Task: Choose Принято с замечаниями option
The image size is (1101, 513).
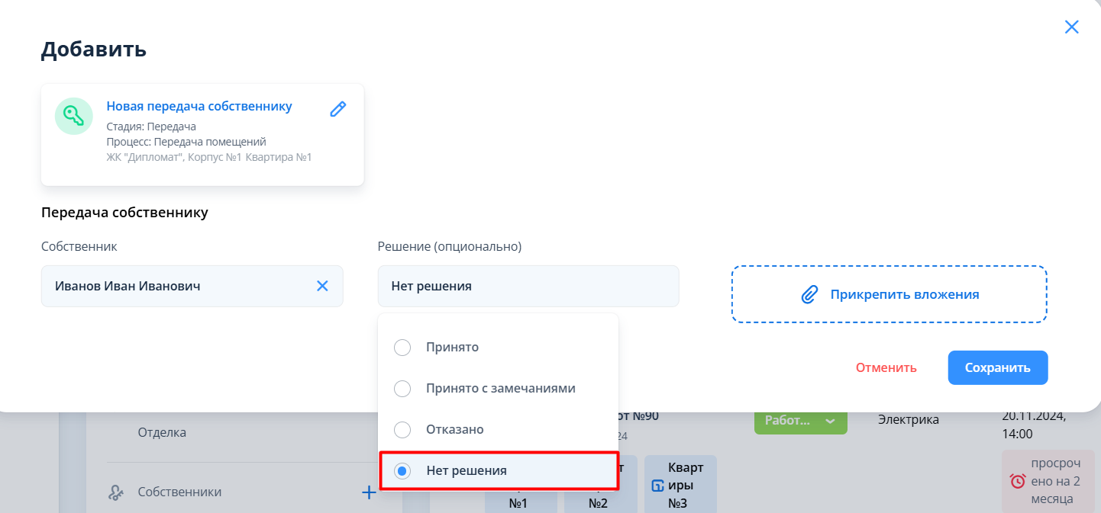Action: point(402,389)
